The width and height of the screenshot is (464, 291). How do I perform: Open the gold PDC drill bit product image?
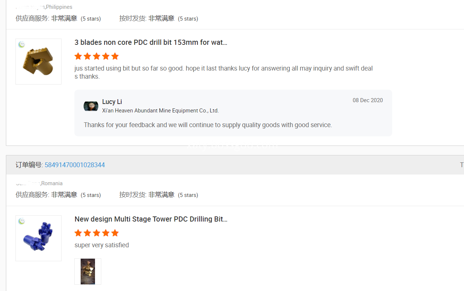(38, 62)
